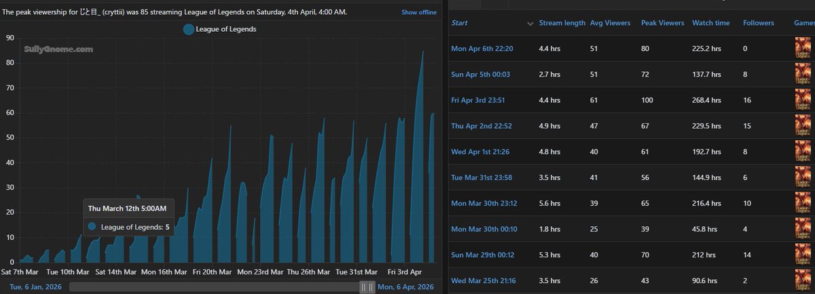Click game thumbnail in Thu Apr 2nd row
815x294 pixels.
point(804,126)
